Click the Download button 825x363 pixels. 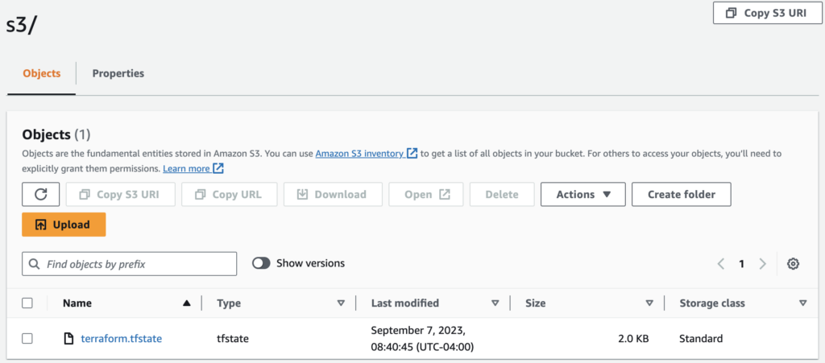pyautogui.click(x=333, y=194)
